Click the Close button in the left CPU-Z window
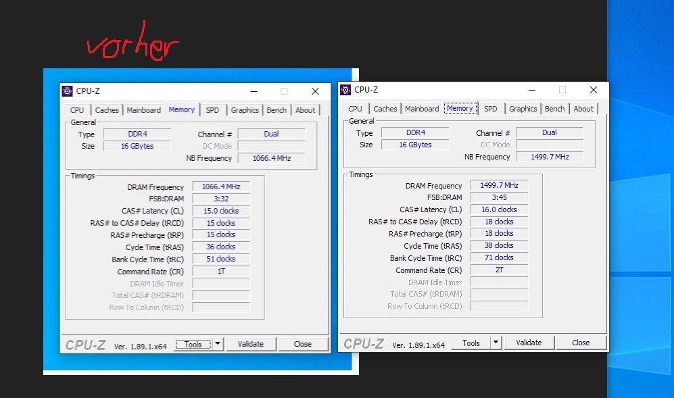Viewport: 674px width, 398px height. [303, 344]
